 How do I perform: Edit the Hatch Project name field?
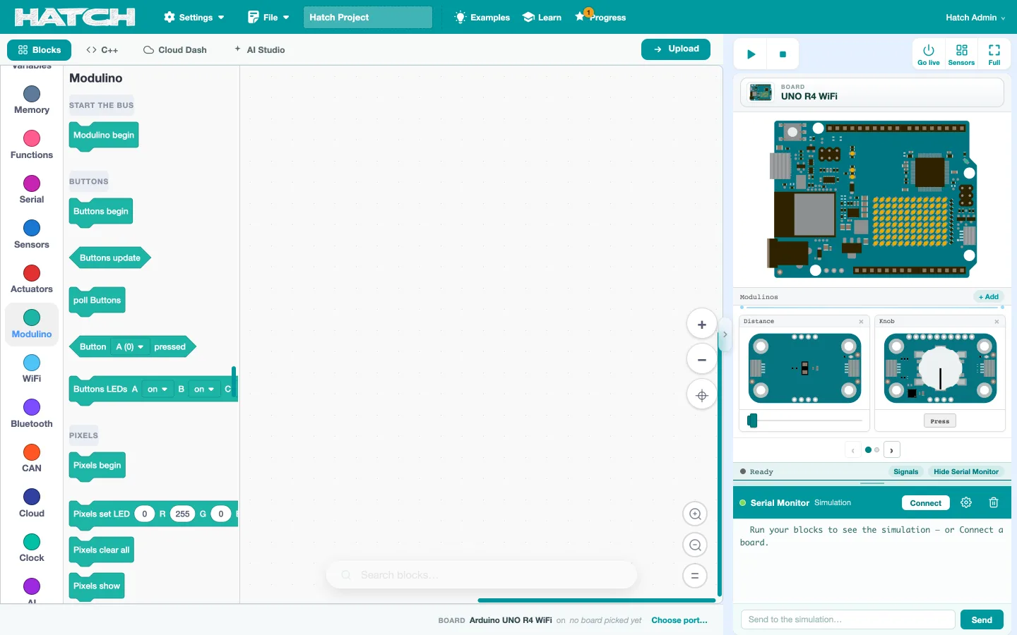tap(368, 18)
